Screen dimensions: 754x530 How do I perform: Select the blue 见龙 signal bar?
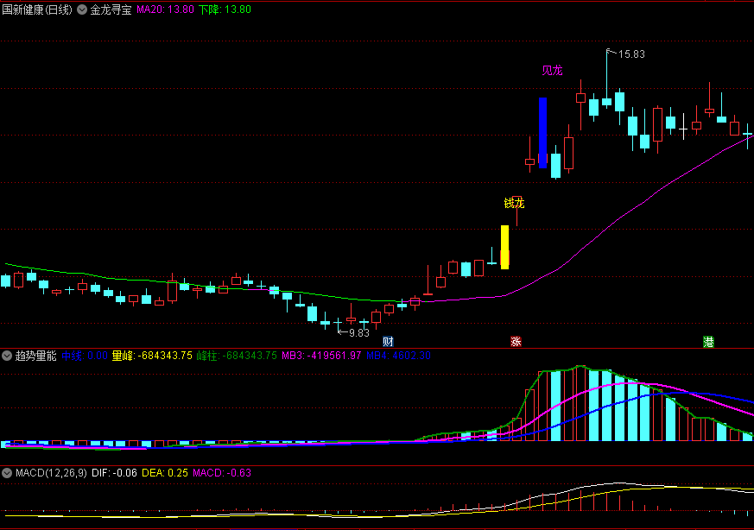[x=543, y=133]
